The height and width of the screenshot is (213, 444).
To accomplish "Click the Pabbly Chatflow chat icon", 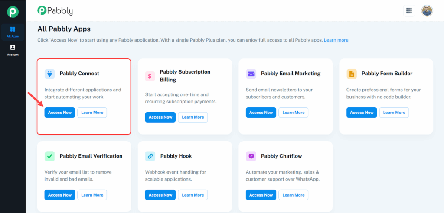I will 251,156.
